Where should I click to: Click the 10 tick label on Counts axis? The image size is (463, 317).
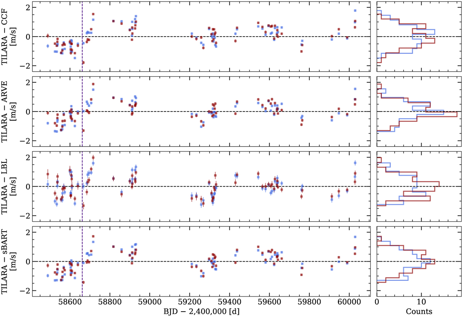click(x=421, y=302)
